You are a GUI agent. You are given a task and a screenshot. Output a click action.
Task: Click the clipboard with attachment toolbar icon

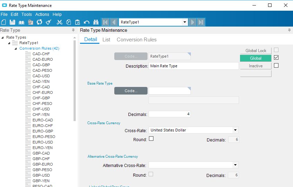pyautogui.click(x=30, y=22)
